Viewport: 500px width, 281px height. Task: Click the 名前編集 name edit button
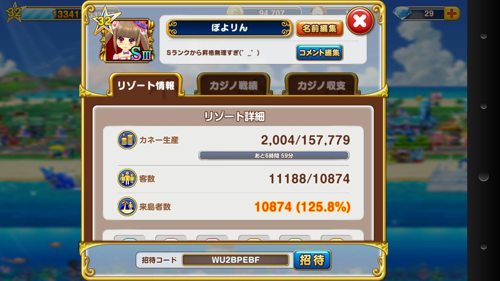tap(320, 28)
